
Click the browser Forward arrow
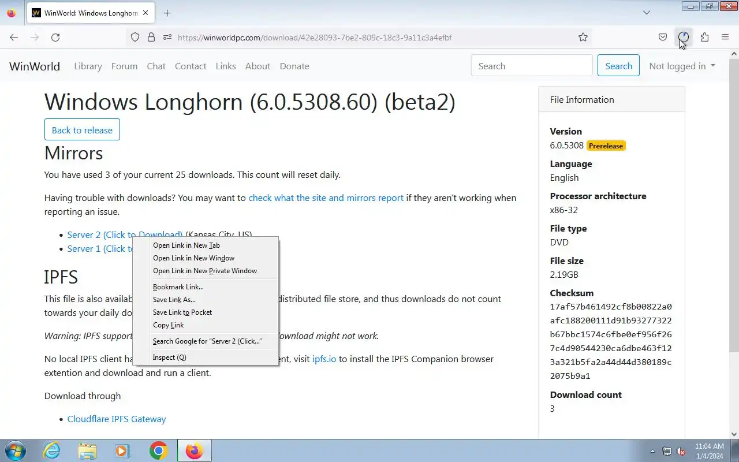[x=35, y=38]
